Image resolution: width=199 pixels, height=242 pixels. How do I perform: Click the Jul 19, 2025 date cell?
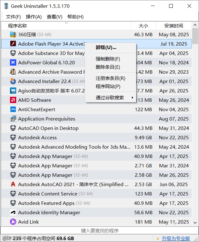click(x=174, y=44)
